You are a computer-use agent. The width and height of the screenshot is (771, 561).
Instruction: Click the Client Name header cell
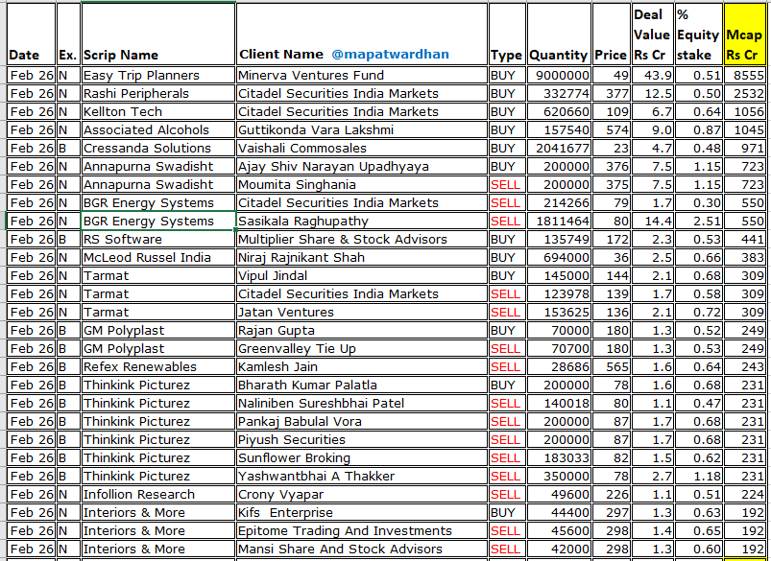362,34
